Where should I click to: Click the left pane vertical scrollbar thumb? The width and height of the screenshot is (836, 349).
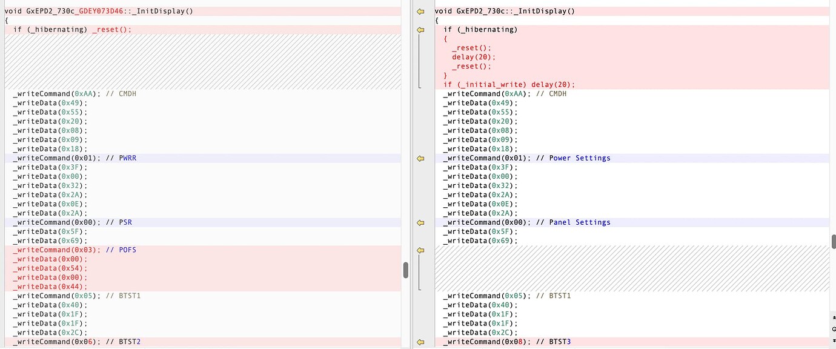tap(405, 270)
